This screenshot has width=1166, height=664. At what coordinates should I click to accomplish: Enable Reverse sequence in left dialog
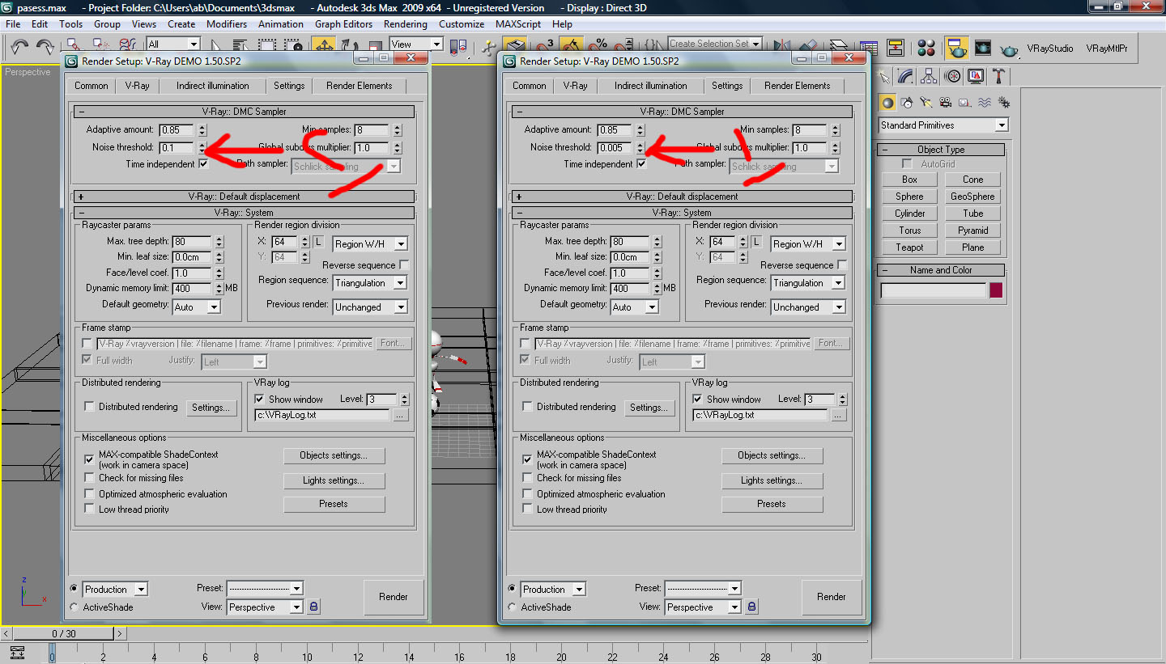(x=405, y=265)
